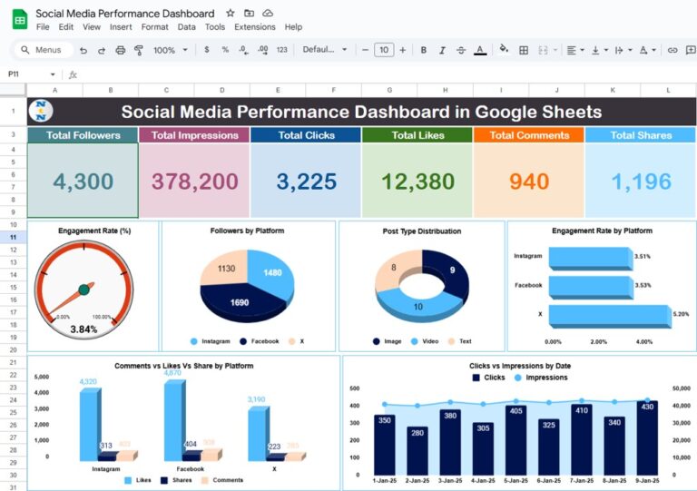697x491 pixels.
Task: Select the Total Impressions 378,200 value
Action: pos(195,182)
